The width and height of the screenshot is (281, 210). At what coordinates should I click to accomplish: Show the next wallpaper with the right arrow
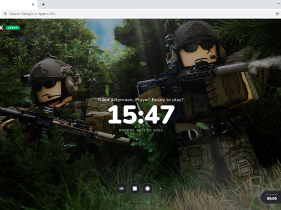(x=153, y=201)
